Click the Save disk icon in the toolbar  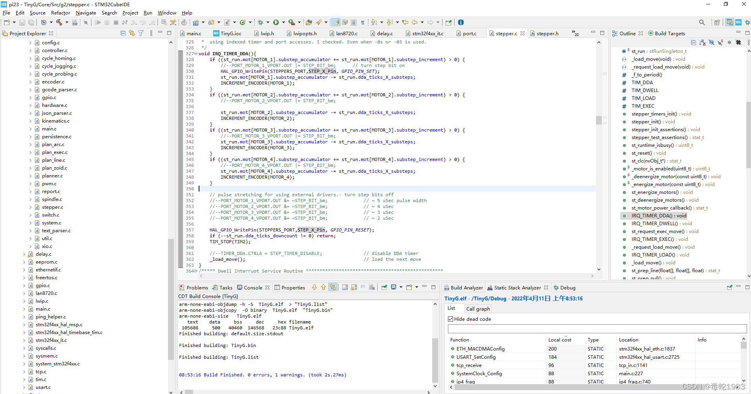(22, 22)
